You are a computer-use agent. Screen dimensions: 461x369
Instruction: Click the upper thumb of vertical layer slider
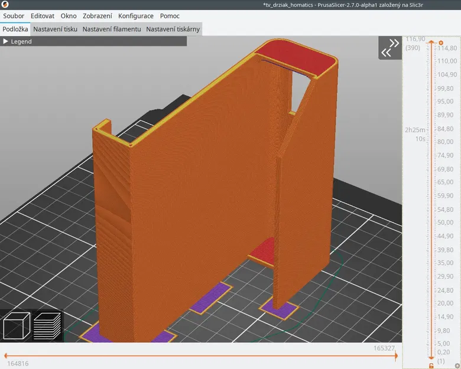click(x=431, y=43)
